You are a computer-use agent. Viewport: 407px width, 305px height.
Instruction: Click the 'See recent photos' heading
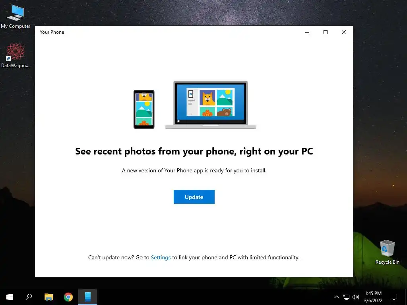194,151
